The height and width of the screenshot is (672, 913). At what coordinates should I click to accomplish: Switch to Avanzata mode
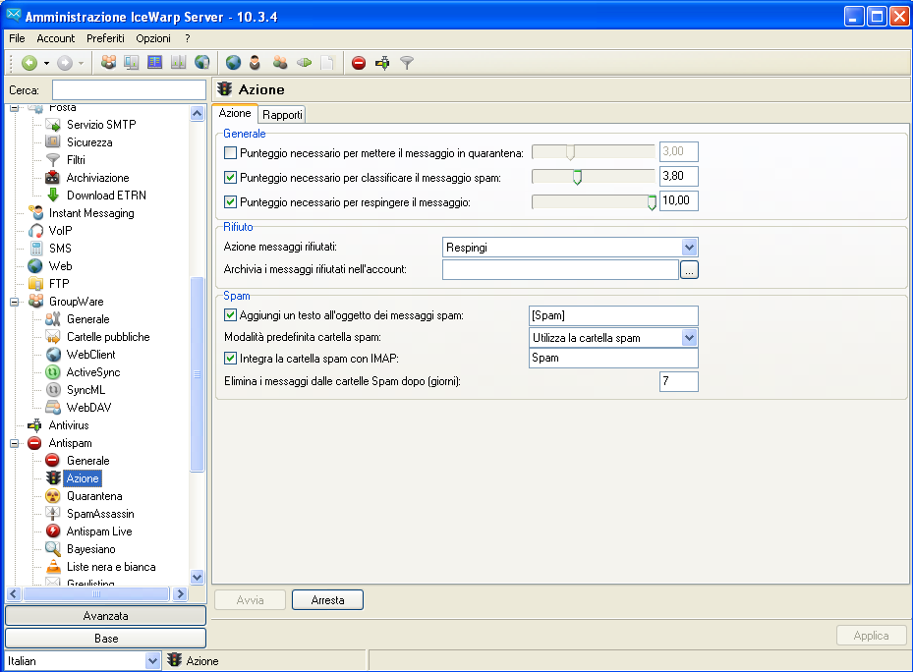click(x=105, y=616)
